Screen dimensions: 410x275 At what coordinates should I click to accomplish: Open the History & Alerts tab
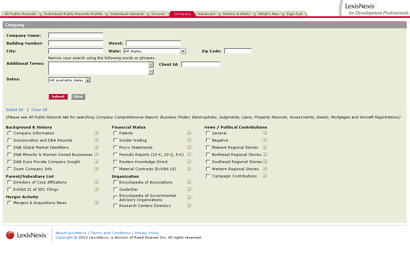coord(237,14)
